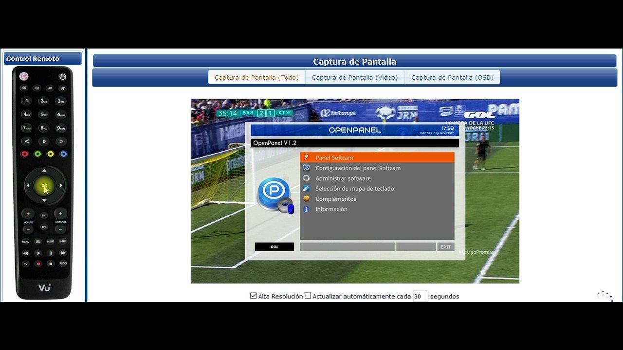The image size is (623, 350).
Task: Click the TV button on the remote
Action: pyautogui.click(x=25, y=264)
